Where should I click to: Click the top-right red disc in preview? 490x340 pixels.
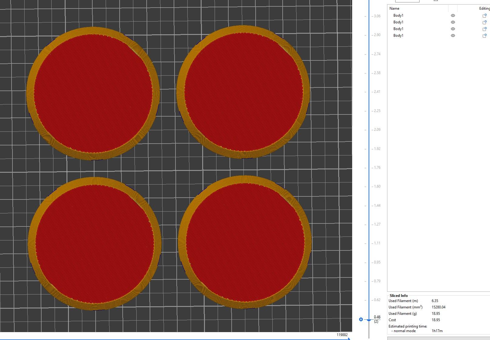(244, 92)
